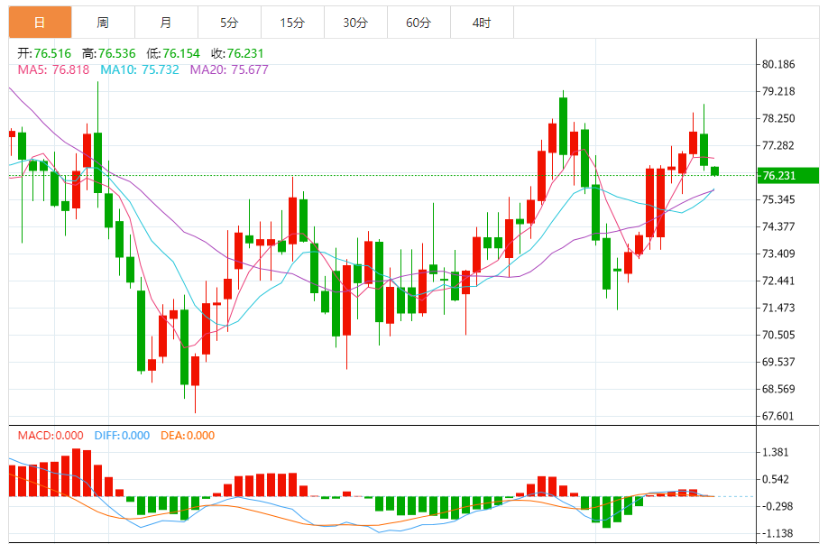Viewport: 828px width, 544px height.
Task: Click the latest small green candlestick
Action: point(715,171)
